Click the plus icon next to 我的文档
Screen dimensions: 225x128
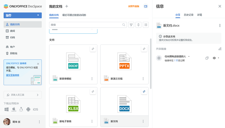[x=67, y=6]
